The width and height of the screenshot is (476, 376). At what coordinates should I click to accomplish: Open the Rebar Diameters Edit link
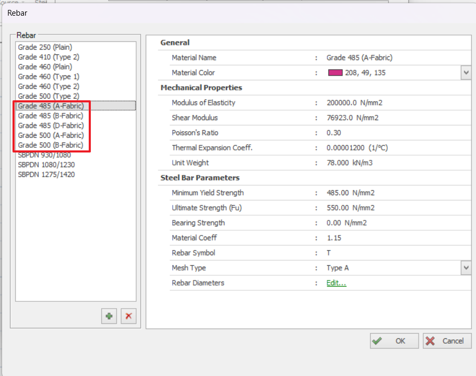tap(336, 283)
